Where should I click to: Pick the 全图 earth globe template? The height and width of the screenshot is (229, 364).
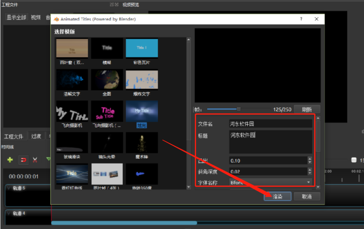tap(107, 80)
